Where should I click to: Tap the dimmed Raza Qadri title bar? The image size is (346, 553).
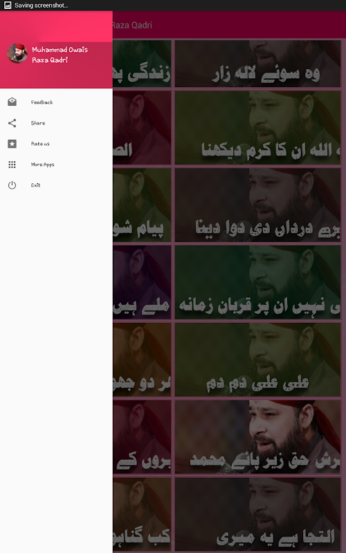click(229, 25)
